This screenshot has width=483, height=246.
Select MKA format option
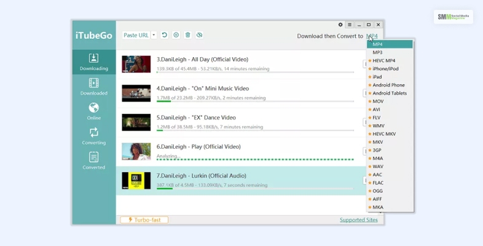(x=390, y=207)
